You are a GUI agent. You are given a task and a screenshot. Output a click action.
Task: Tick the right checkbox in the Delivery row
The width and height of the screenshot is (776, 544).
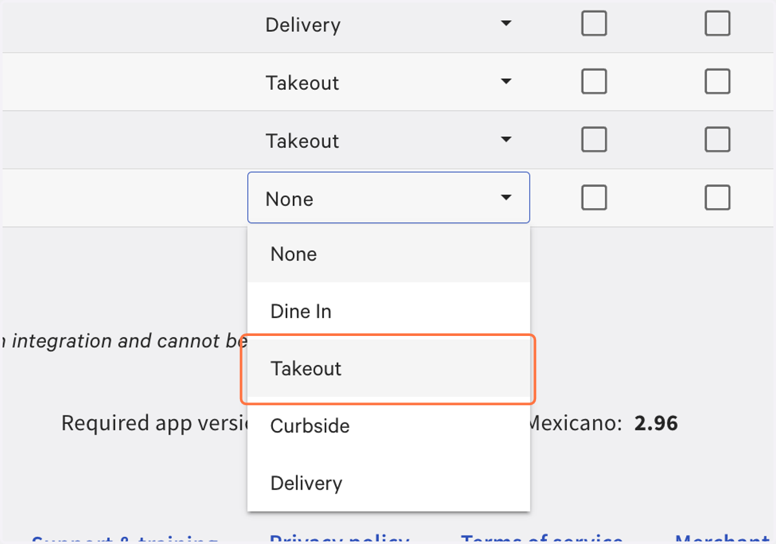click(717, 24)
